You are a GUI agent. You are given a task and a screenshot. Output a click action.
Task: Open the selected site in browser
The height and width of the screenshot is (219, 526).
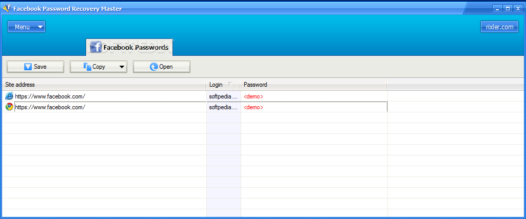(162, 67)
